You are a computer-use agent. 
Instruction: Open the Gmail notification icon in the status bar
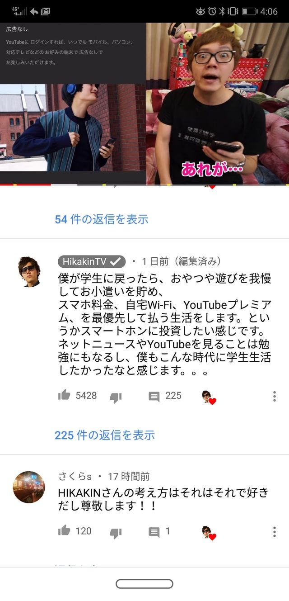pyautogui.click(x=46, y=11)
